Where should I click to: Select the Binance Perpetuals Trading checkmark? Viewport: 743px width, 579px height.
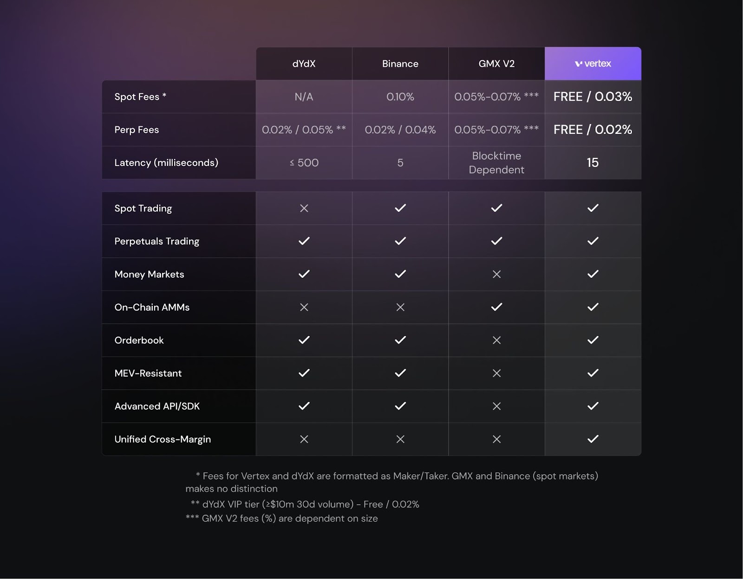coord(400,241)
